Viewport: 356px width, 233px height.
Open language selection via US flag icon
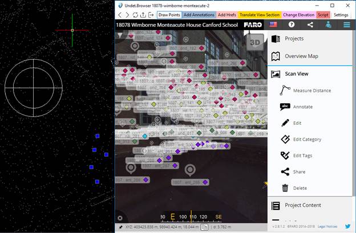click(273, 24)
